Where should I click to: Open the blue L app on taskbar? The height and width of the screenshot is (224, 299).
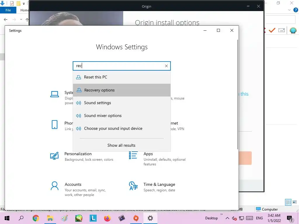(93, 218)
